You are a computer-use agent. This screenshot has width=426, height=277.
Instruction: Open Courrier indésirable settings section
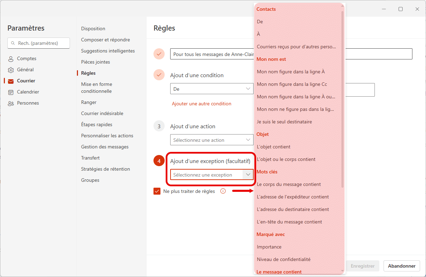coord(102,113)
